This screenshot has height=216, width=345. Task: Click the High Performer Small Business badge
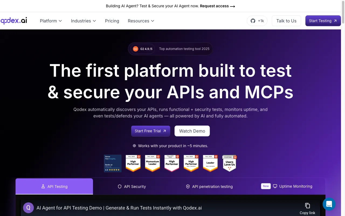tap(191, 163)
